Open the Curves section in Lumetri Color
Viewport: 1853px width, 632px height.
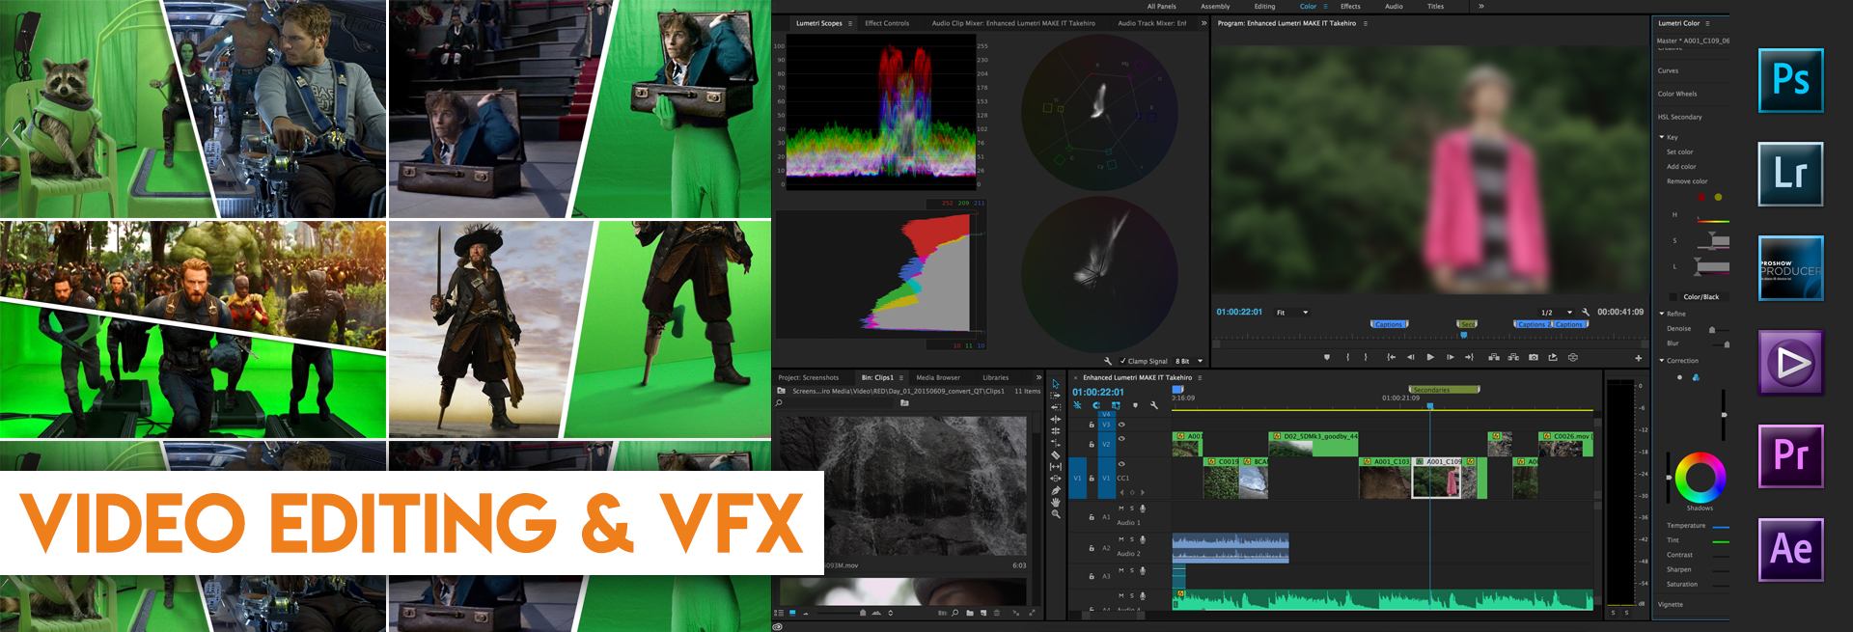1668,70
